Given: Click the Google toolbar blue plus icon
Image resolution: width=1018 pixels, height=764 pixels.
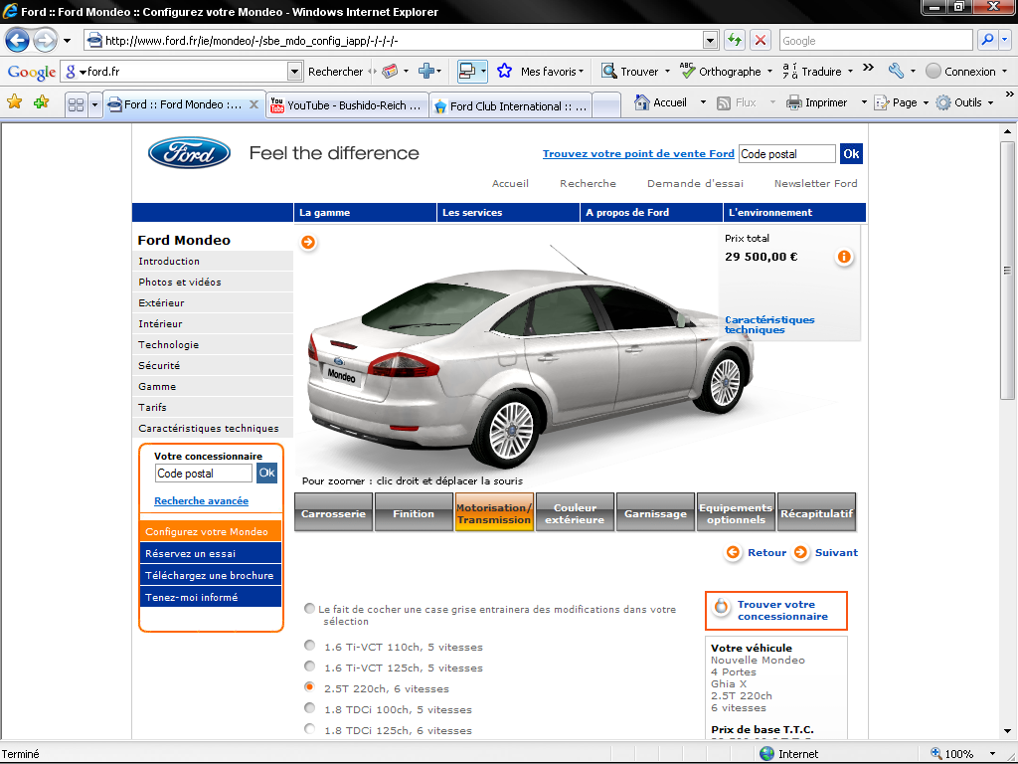Looking at the screenshot, I should click(425, 71).
